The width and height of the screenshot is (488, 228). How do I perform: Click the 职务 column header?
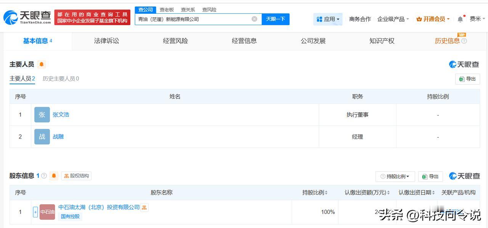[x=358, y=97]
